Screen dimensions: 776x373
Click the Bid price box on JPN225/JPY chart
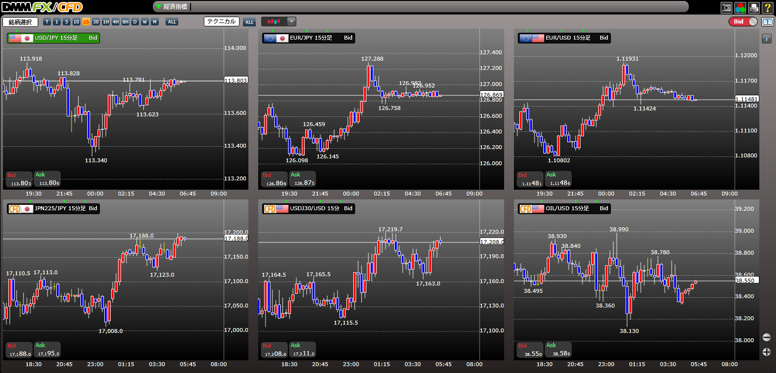coord(19,350)
